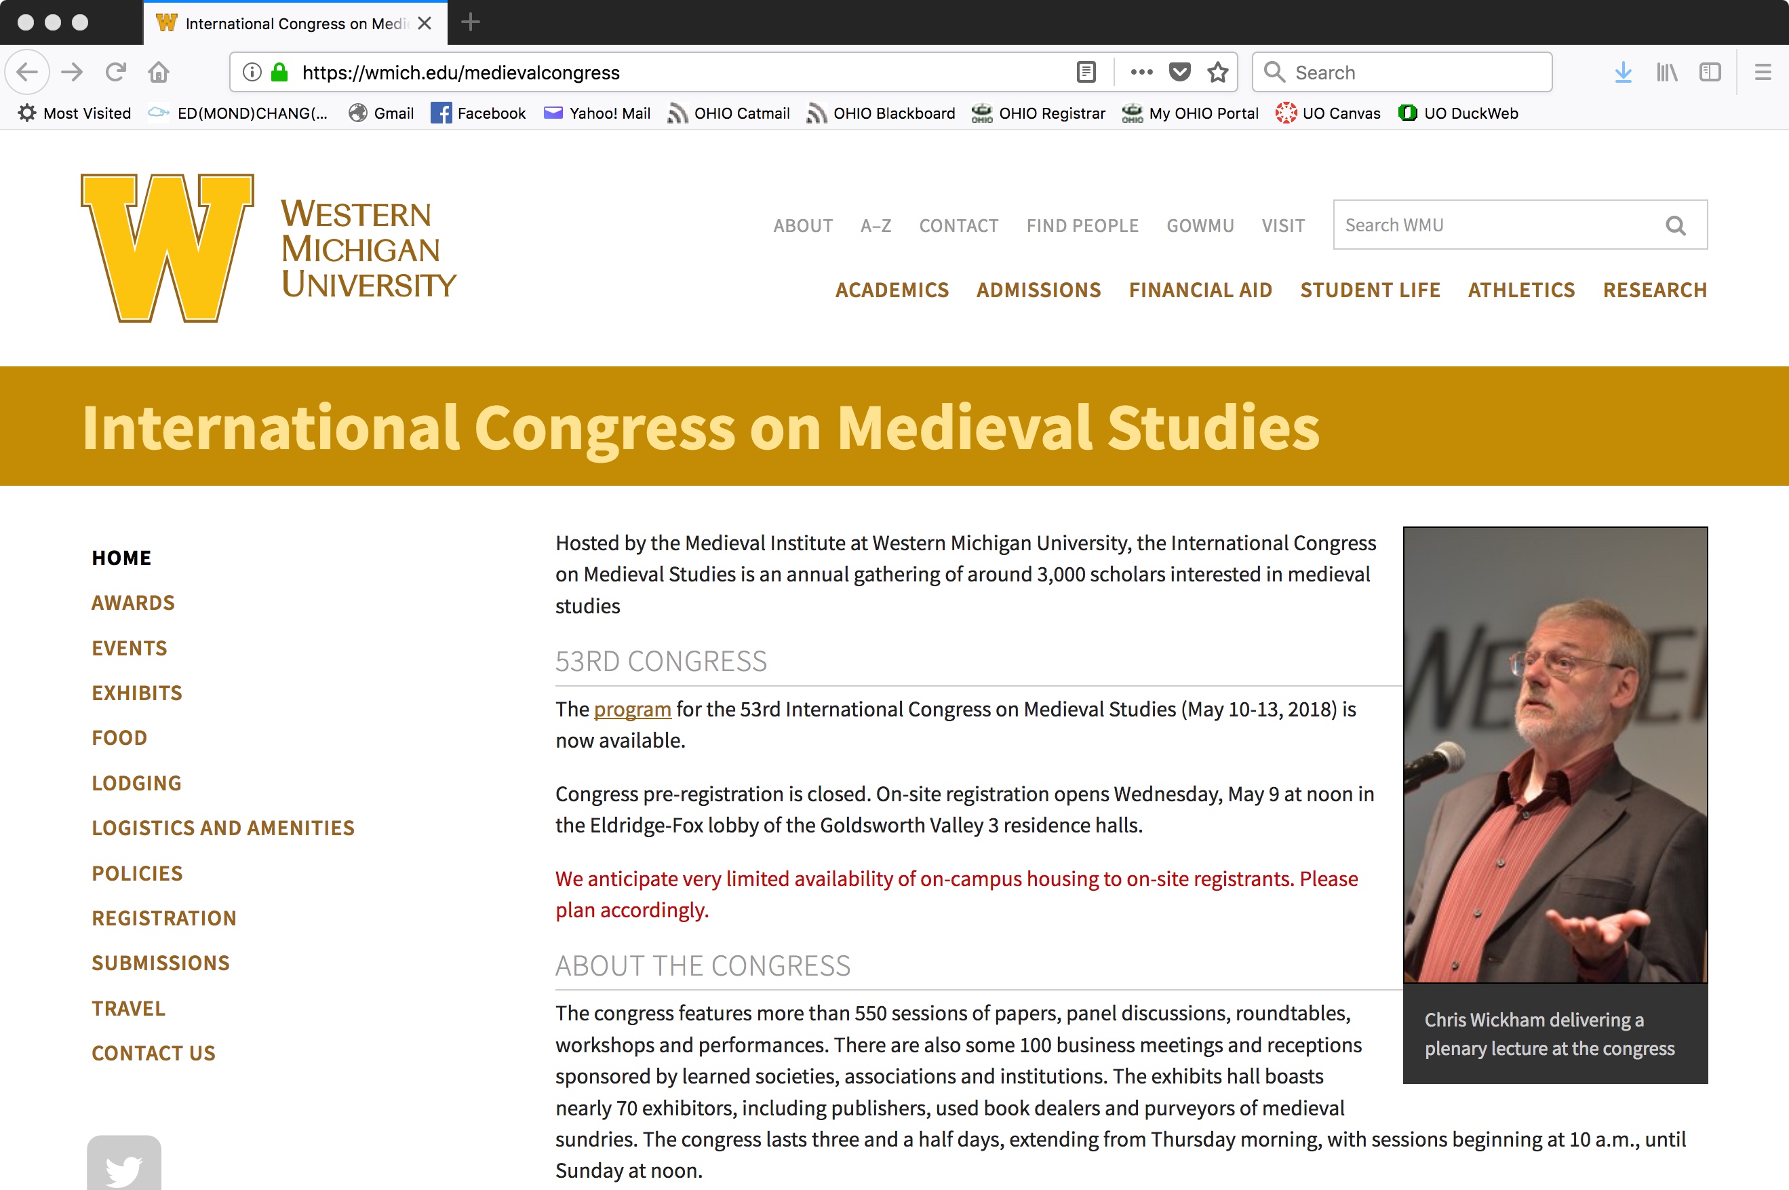Image resolution: width=1789 pixels, height=1190 pixels.
Task: Open the OHIO Blackboard bookmark
Action: pos(880,113)
